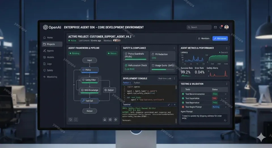This screenshot has width=272, height=148.
Task: Click the blue Manneree button
Action: pyautogui.click(x=220, y=38)
